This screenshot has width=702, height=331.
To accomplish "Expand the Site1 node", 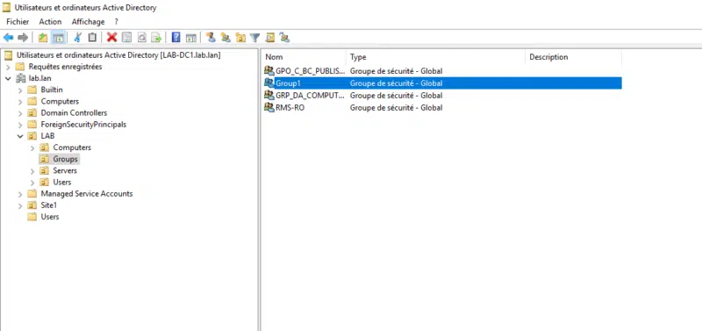I will [x=20, y=205].
